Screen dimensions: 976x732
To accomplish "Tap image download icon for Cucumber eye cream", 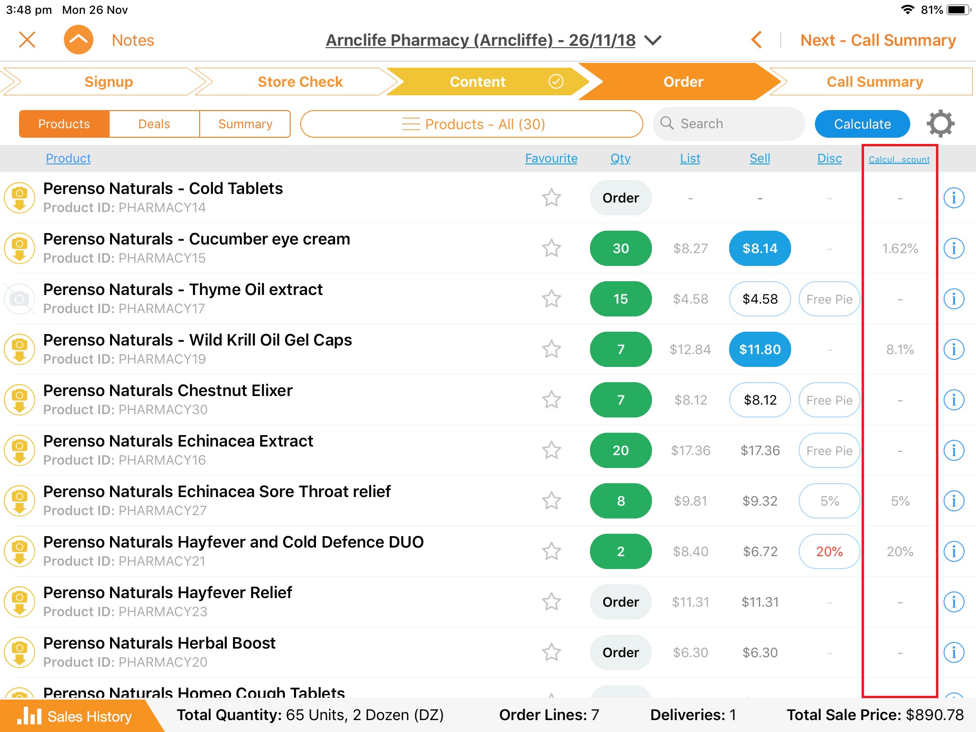I will [x=19, y=248].
